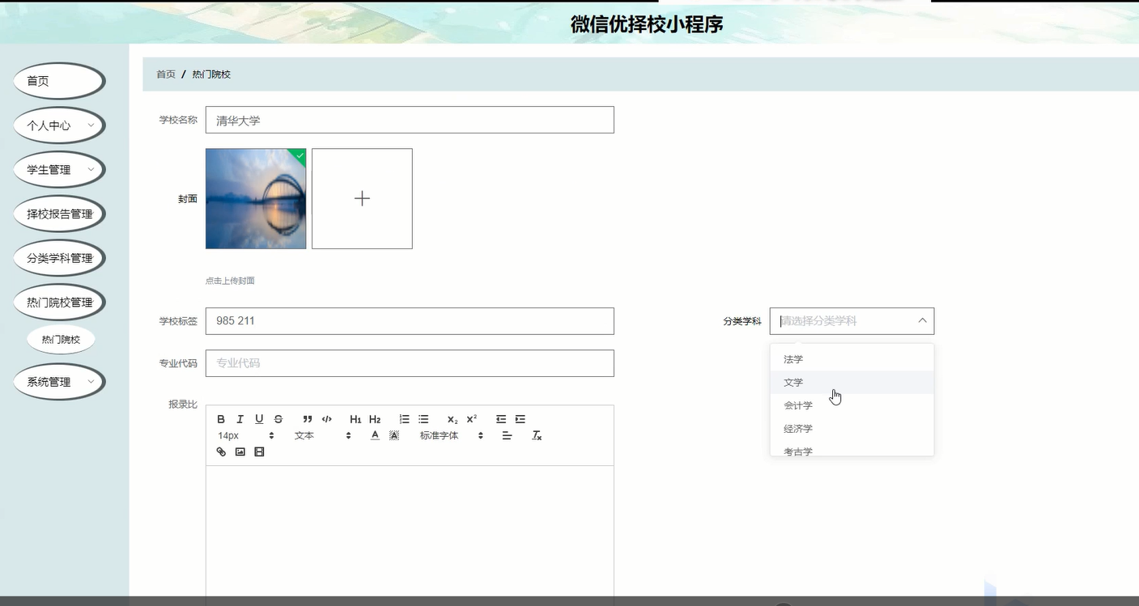Click the 首页 breadcrumb link

(166, 74)
